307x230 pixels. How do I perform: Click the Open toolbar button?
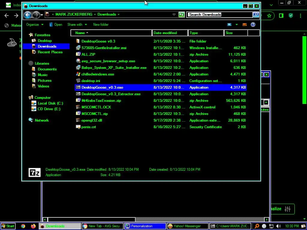pyautogui.click(x=56, y=25)
